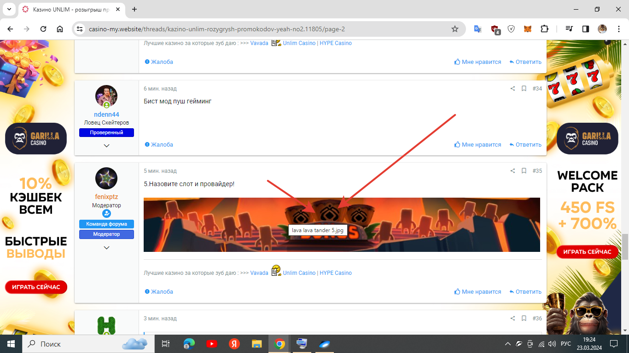Click the page's vertical scrollbar thumb
Screen dimensions: 629x353
pos(625,247)
